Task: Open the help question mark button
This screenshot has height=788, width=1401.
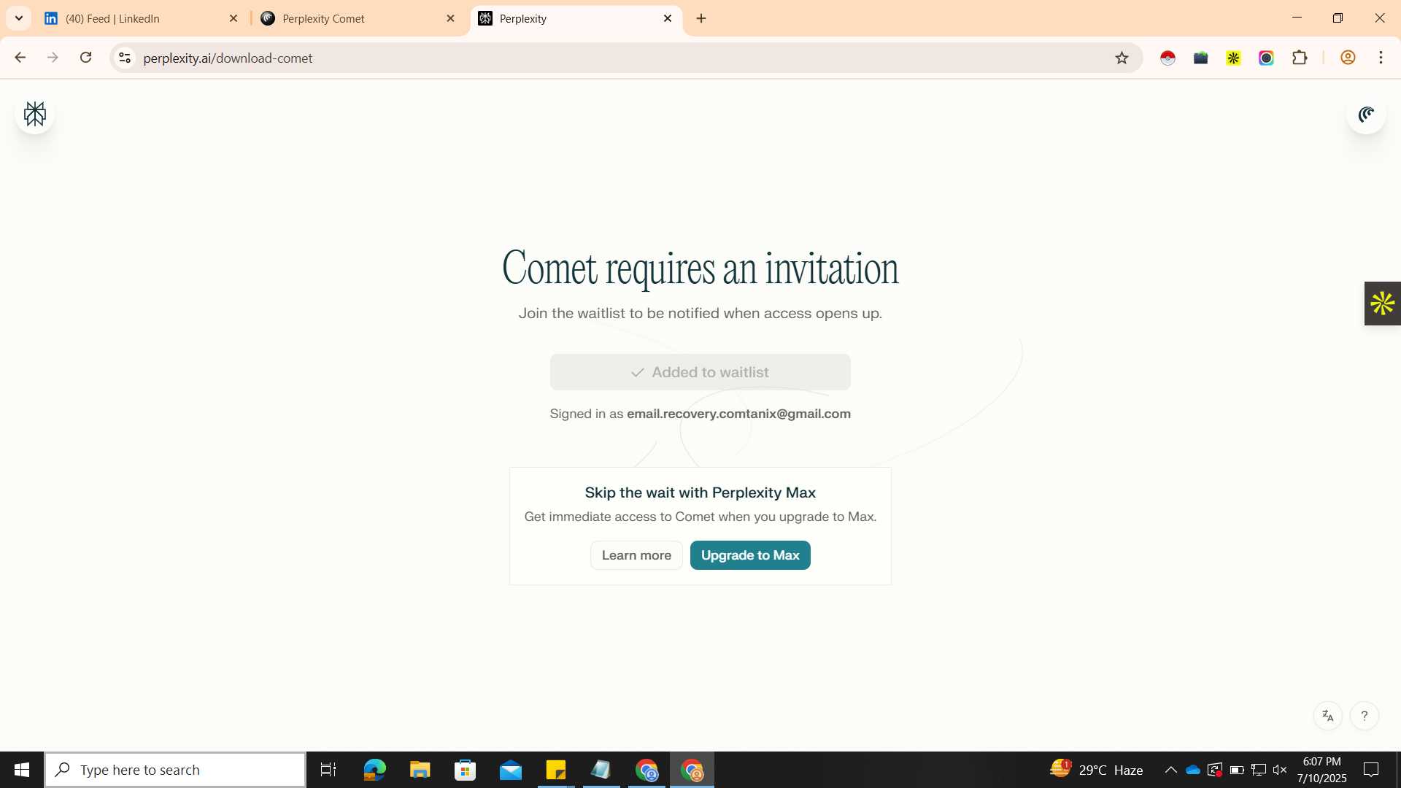Action: 1364,716
